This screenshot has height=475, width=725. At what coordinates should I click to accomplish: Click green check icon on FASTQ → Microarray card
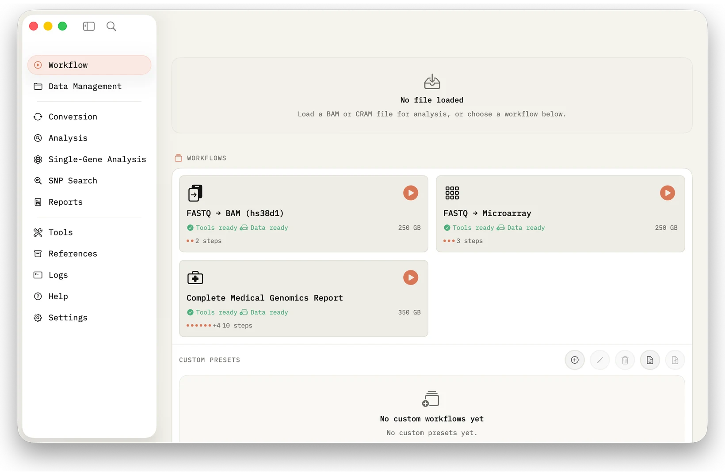click(447, 228)
